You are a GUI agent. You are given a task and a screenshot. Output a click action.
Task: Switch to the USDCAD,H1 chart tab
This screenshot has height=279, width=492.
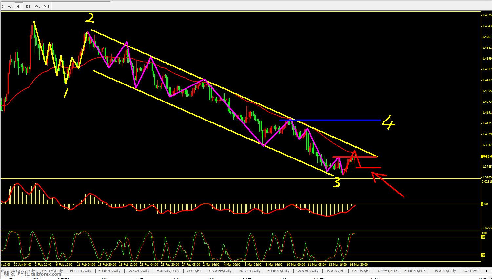335,271
